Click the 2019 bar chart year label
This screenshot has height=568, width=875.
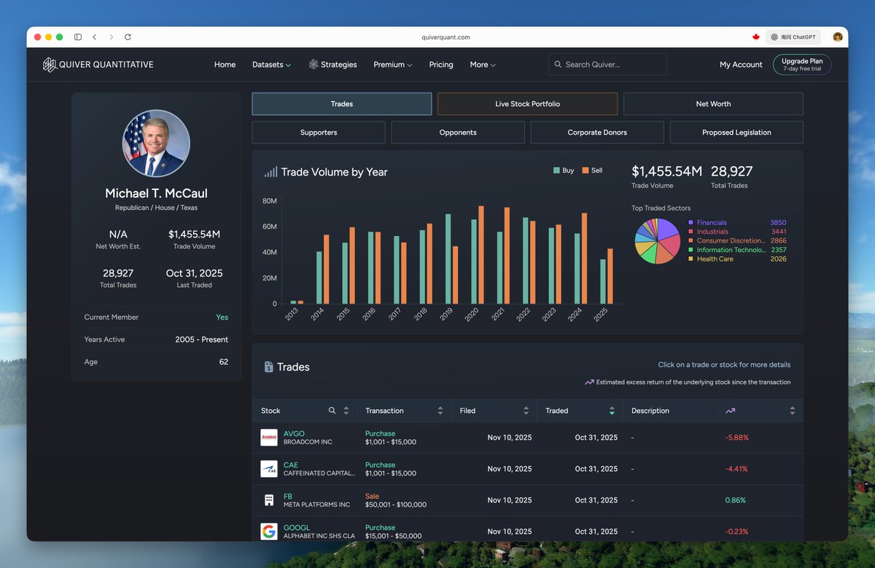coord(446,315)
